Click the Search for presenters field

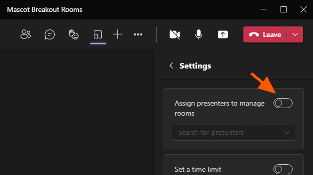[x=226, y=132]
